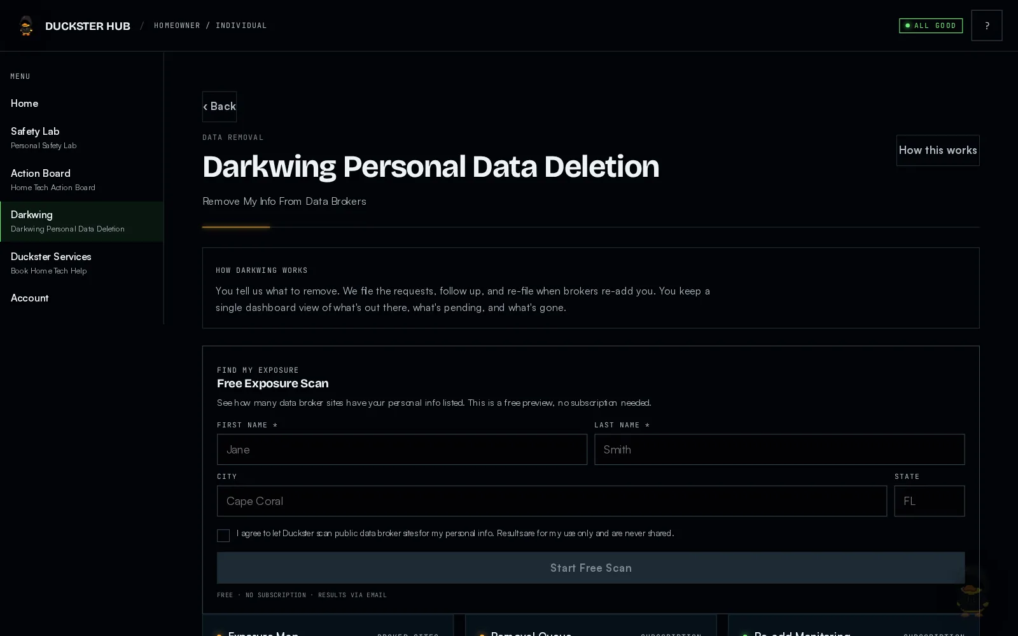Click the How Darkwing Works label

(x=261, y=270)
